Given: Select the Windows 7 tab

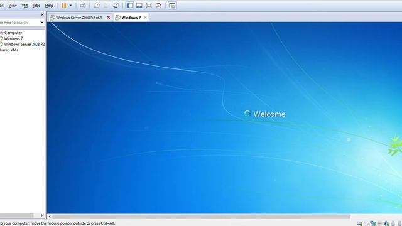Looking at the screenshot, I should click(131, 18).
